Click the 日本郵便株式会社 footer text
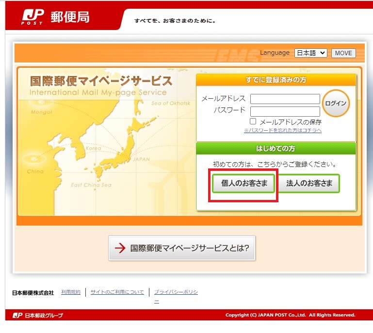373x333 pixels. click(x=33, y=293)
